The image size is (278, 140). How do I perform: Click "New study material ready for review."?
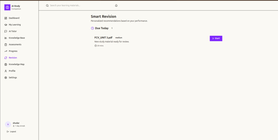[x=112, y=42]
